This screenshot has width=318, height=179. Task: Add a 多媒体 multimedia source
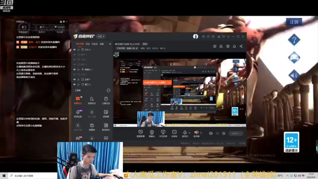pos(174,134)
